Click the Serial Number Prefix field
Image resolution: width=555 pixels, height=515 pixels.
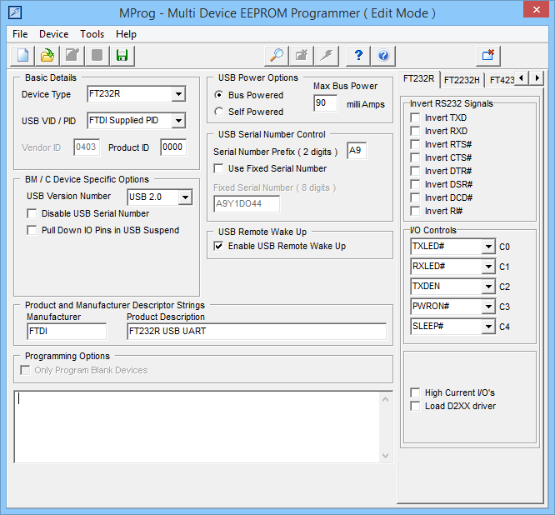pos(357,151)
